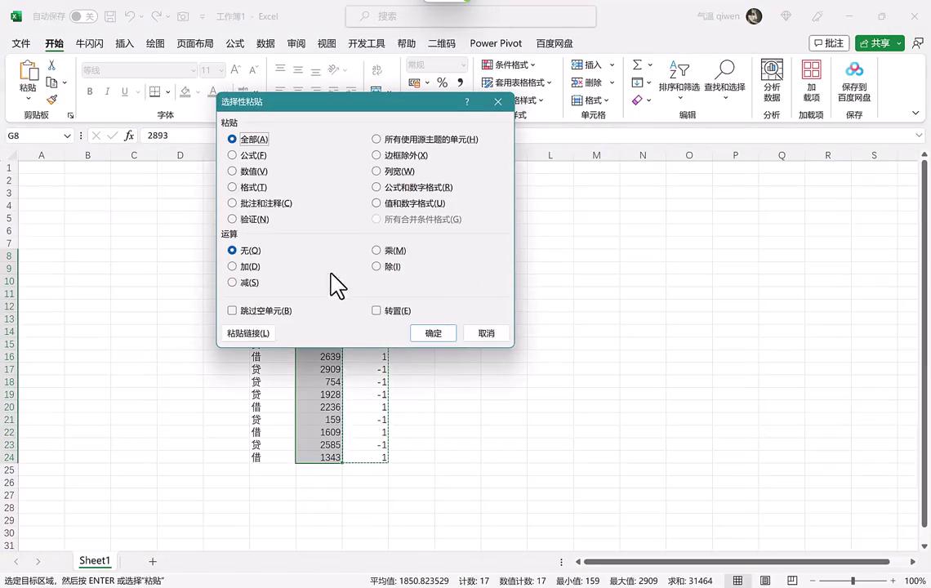Click the 粘贴链接(L) button

[x=247, y=333]
